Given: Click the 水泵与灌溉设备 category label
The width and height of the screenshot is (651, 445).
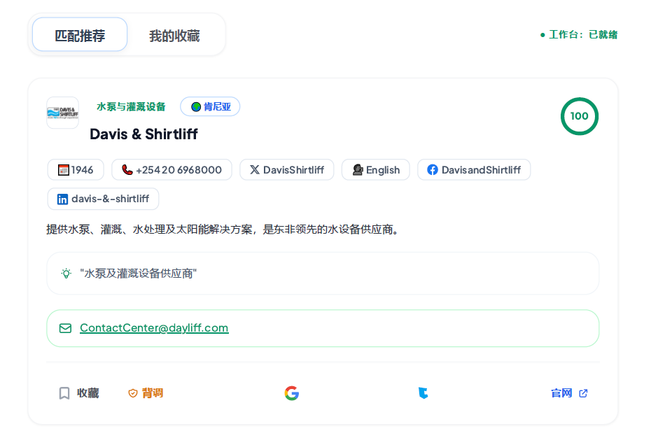Looking at the screenshot, I should click(131, 106).
